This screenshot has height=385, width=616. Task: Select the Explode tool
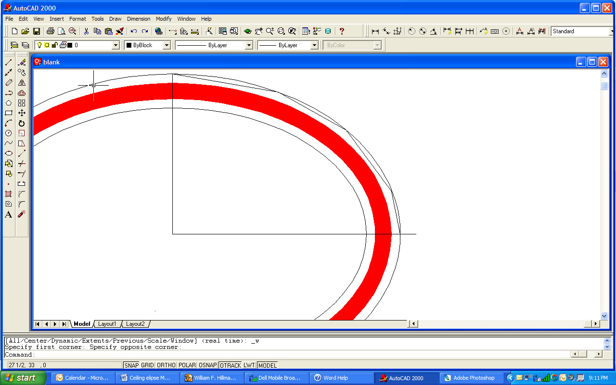(x=22, y=214)
